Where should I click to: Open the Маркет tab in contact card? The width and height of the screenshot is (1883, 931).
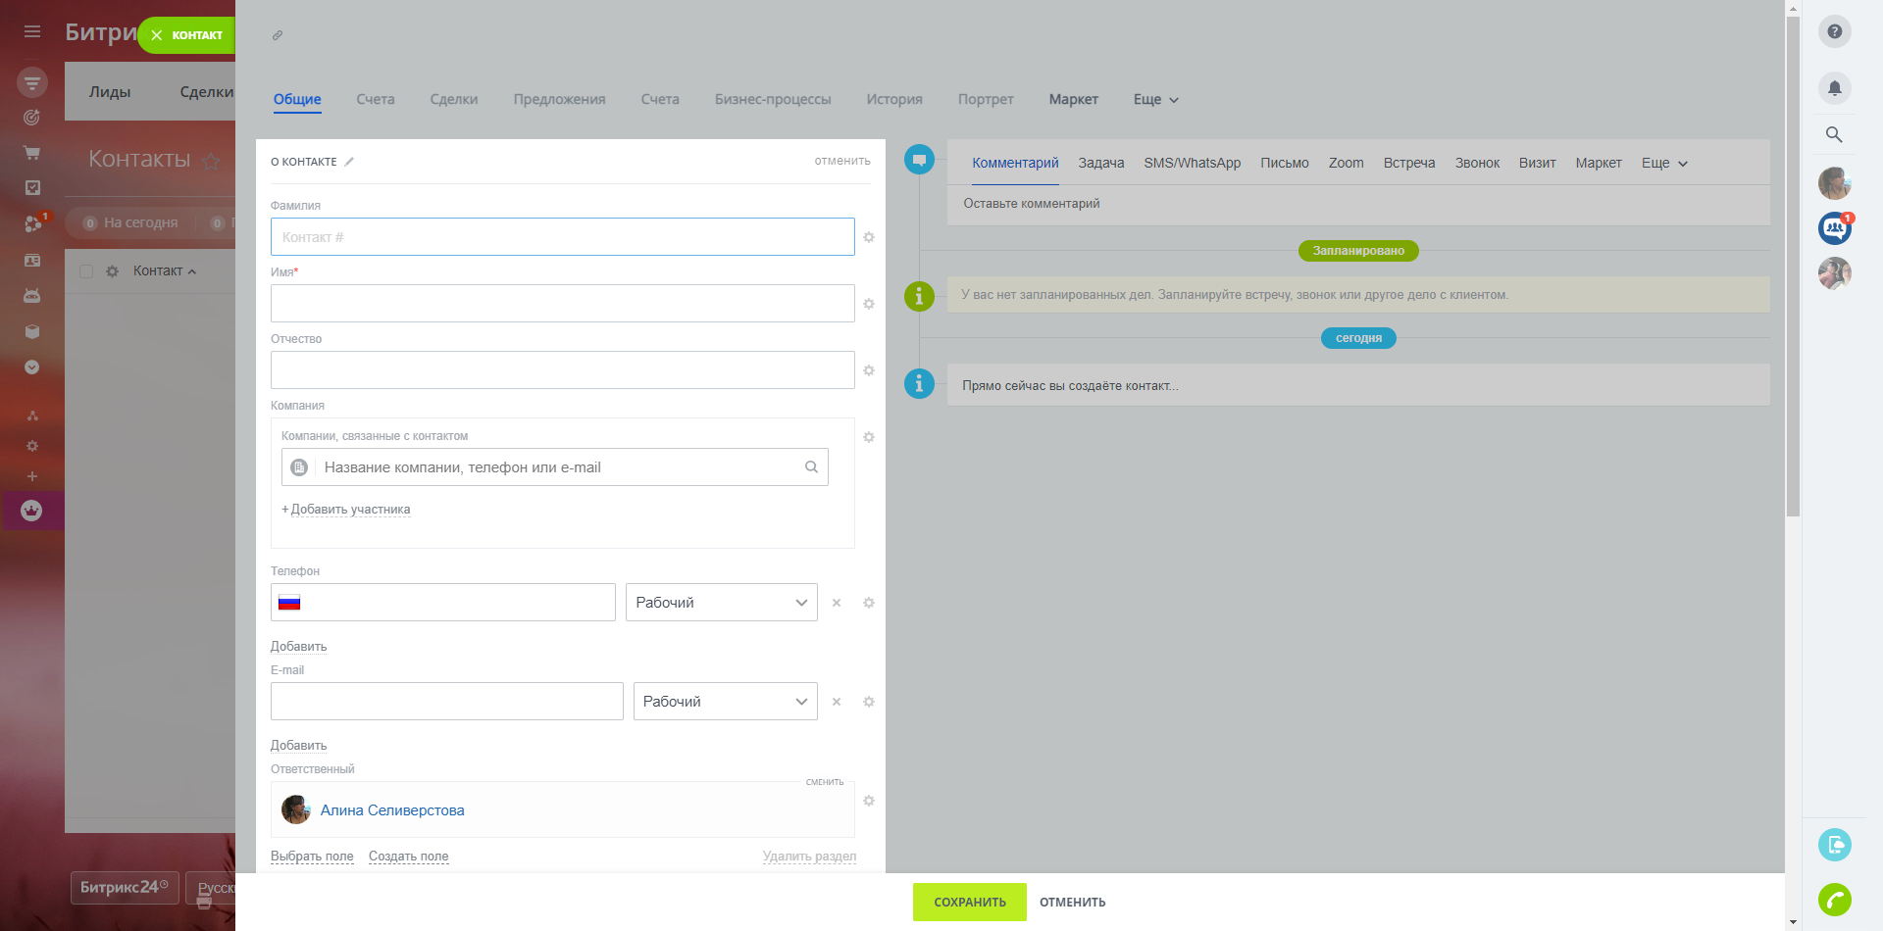[x=1074, y=99]
